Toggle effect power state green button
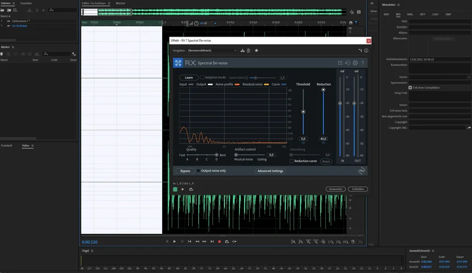 coord(175,189)
